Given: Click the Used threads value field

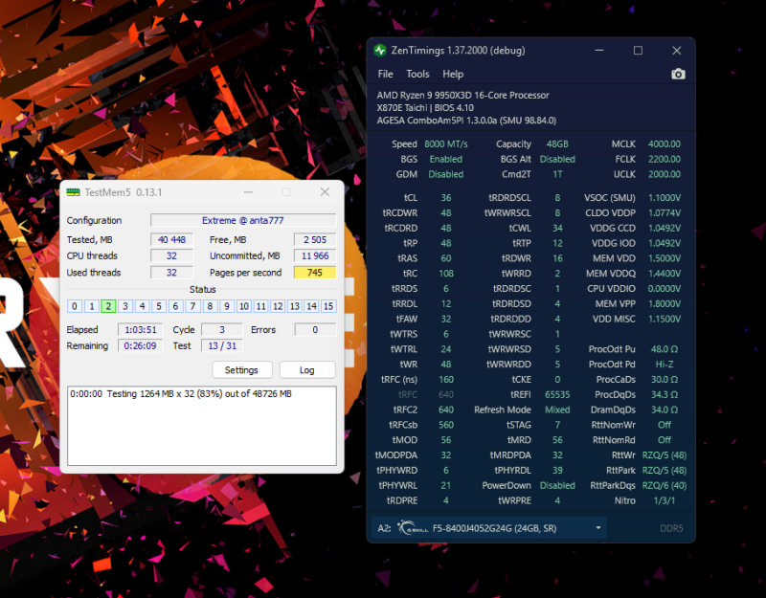Looking at the screenshot, I should click(171, 273).
